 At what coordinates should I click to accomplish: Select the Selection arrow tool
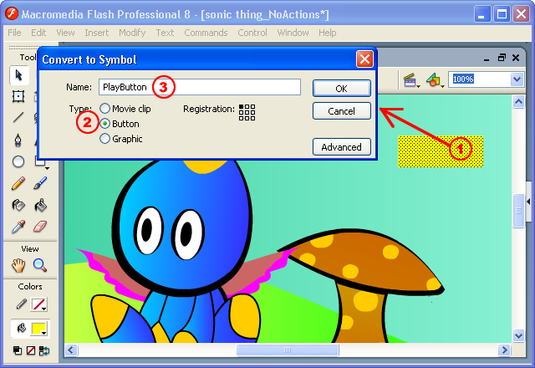18,75
